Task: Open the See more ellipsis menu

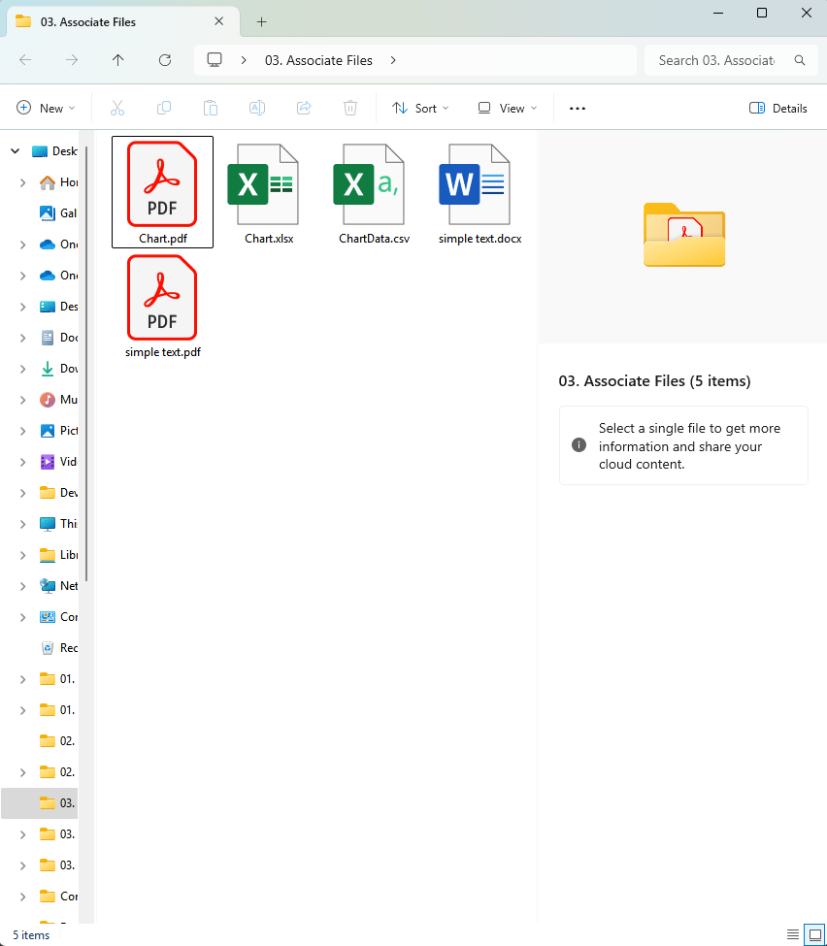Action: click(x=577, y=108)
